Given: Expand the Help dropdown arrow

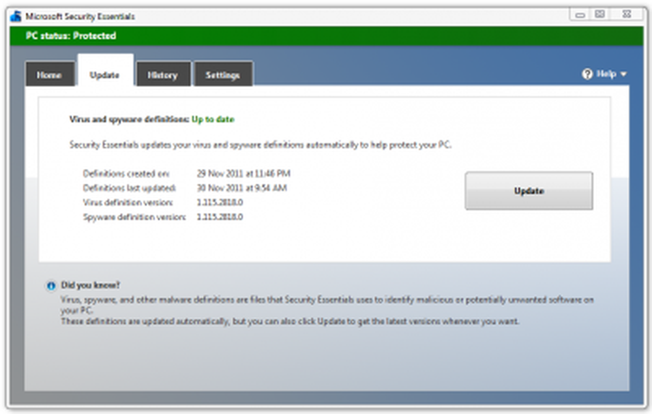Looking at the screenshot, I should coord(623,74).
